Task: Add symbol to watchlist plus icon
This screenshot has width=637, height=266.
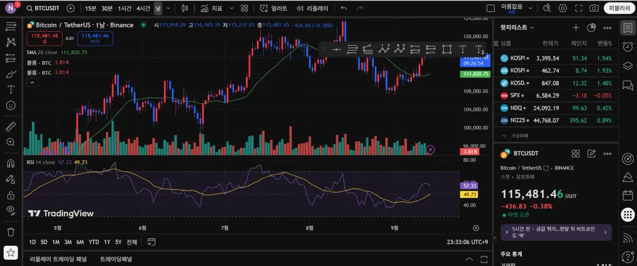Action: (575, 27)
